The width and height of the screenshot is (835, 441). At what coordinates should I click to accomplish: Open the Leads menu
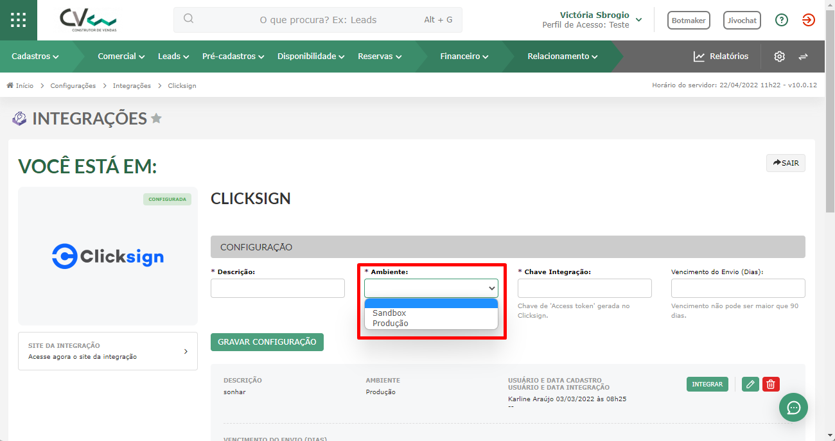click(173, 56)
